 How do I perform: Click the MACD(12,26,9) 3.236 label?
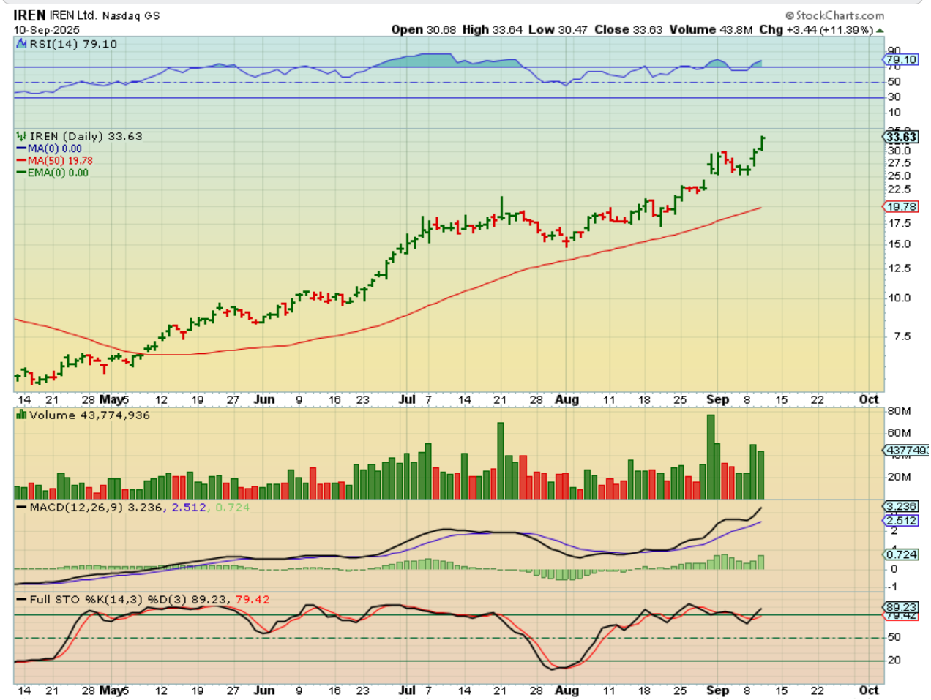(96, 507)
